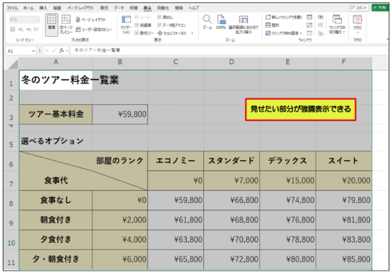Toggle the 目盛線 checkbox
Image resolution: width=391 pixels, height=274 pixels.
pos(137,25)
